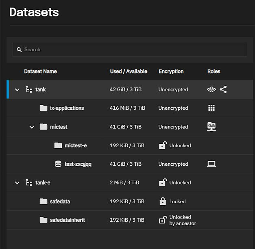The image size is (255, 249).
Task: Collapse the tank root dataset
Action: tap(17, 90)
